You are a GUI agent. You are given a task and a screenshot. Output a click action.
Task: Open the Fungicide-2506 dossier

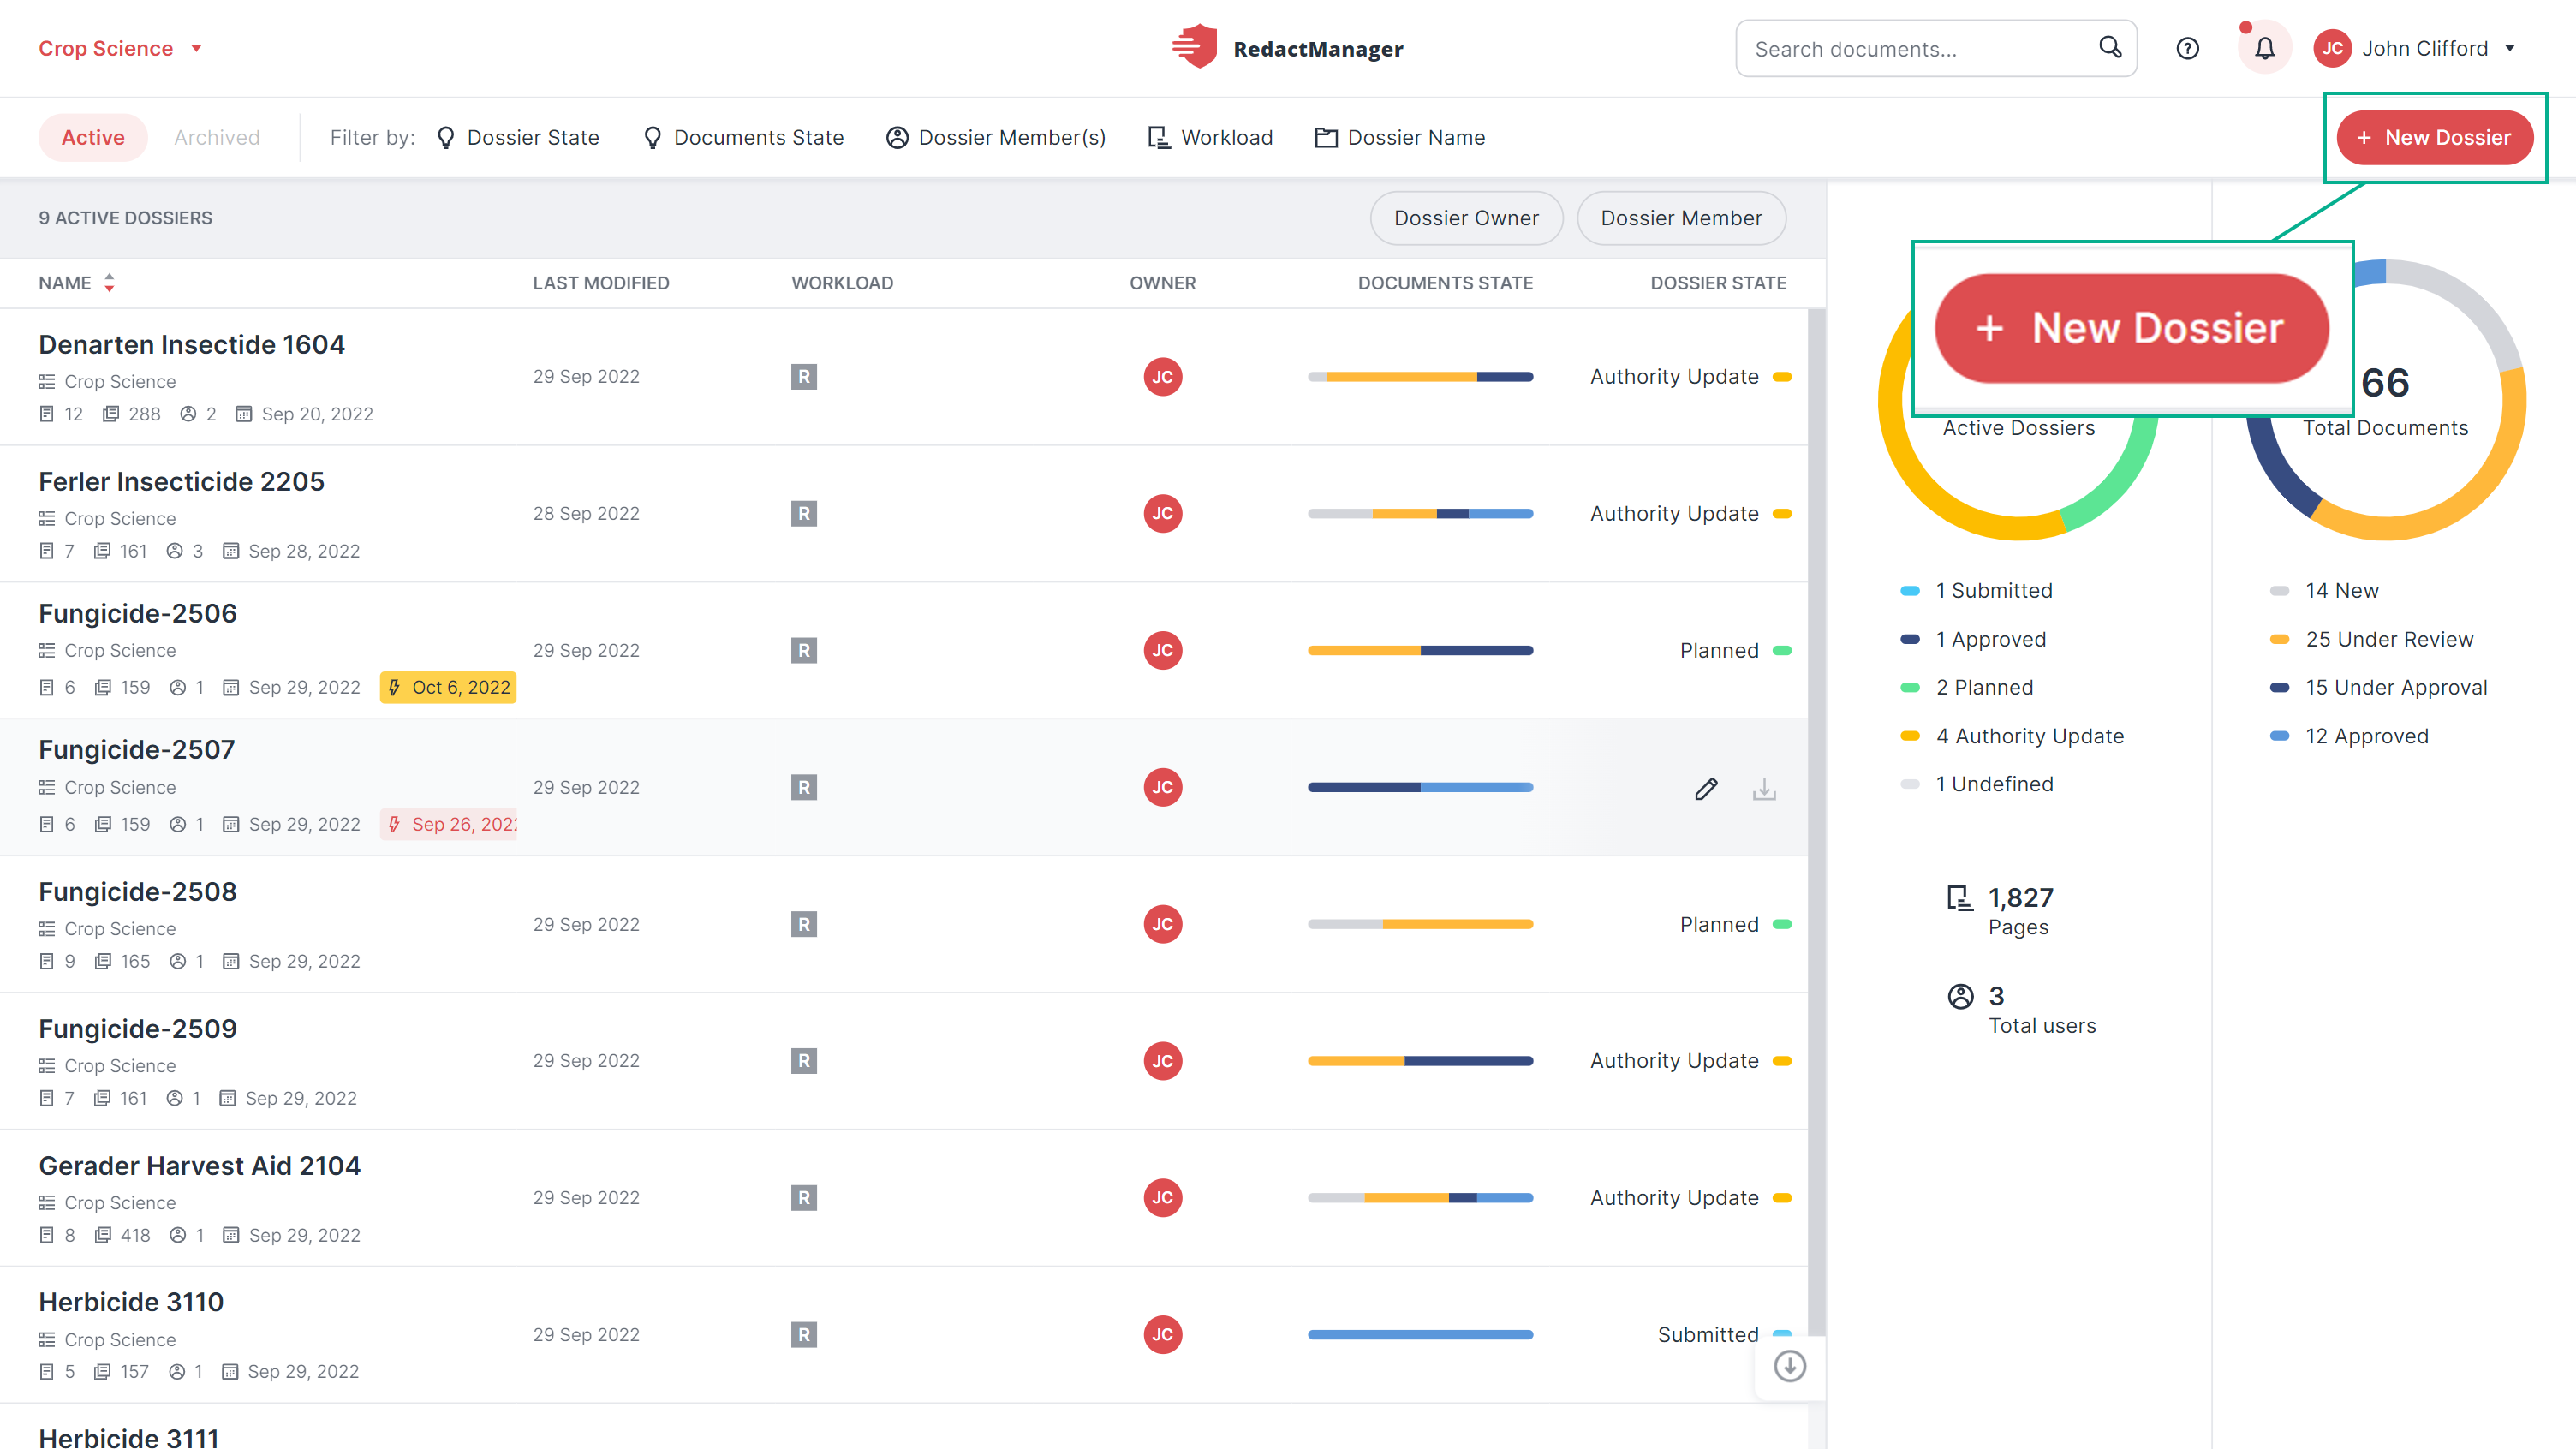click(x=137, y=613)
